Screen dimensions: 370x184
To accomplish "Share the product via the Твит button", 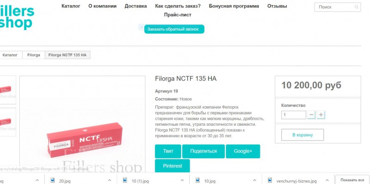I will (168, 151).
